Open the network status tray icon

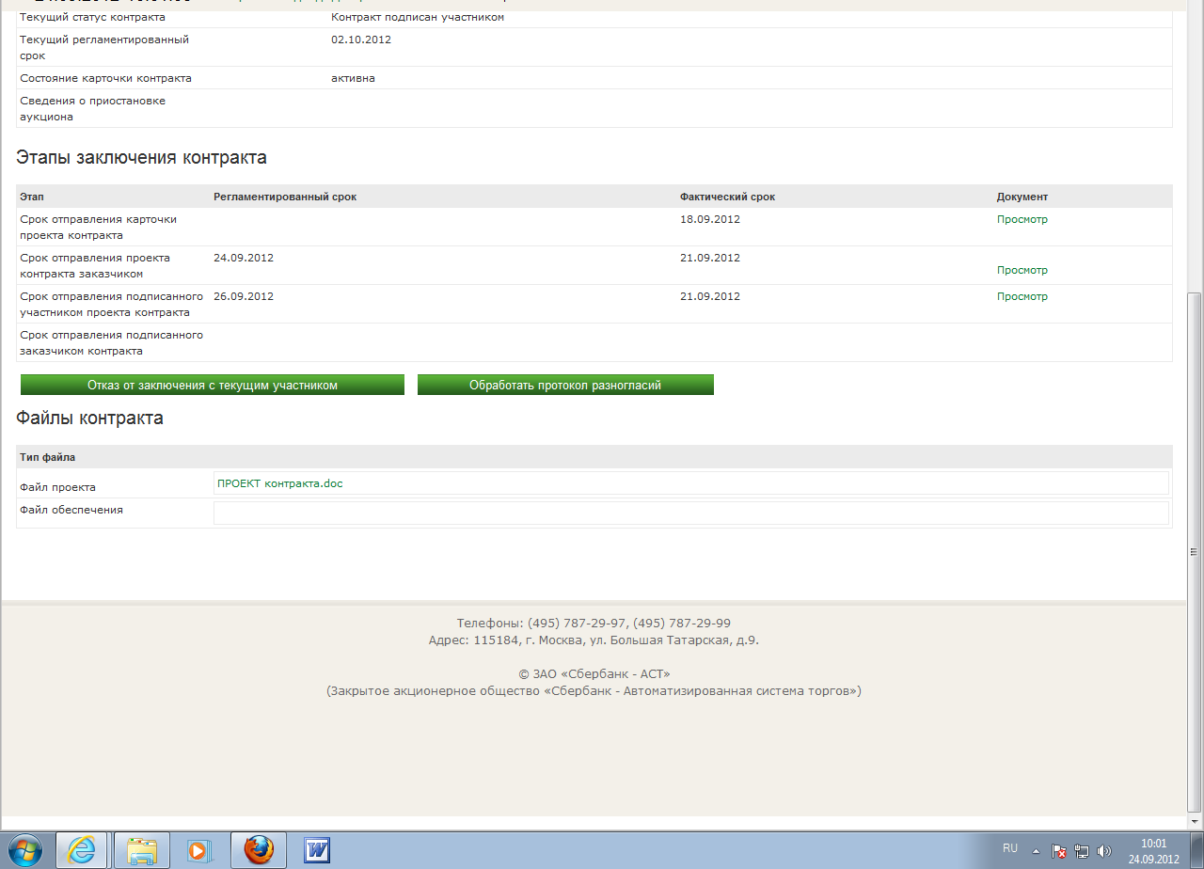point(1082,851)
